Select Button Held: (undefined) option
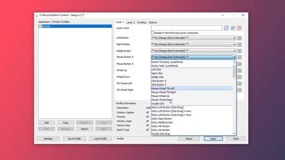 pyautogui.click(x=192, y=66)
